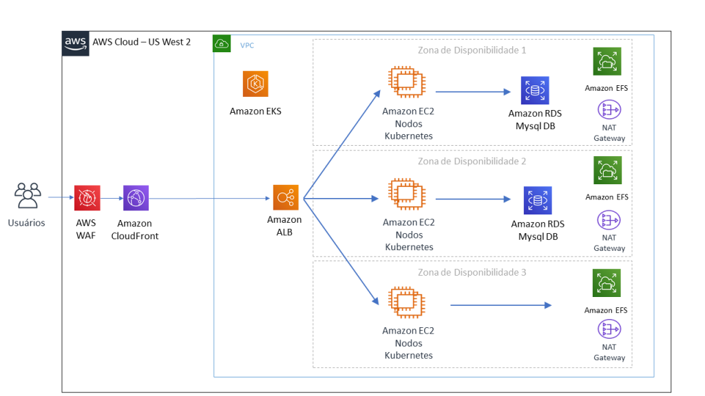This screenshot has width=705, height=396.
Task: Click RDS icon in Zona de Disponibilidade 2
Action: [538, 200]
